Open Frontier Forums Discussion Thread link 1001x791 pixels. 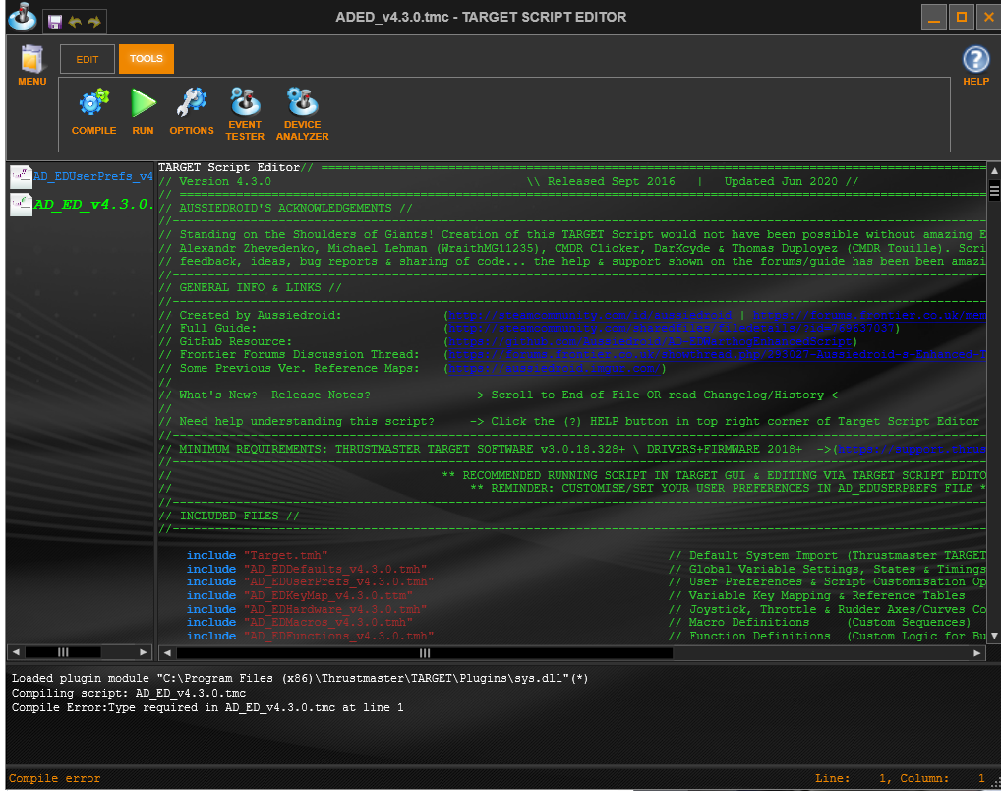(x=717, y=354)
